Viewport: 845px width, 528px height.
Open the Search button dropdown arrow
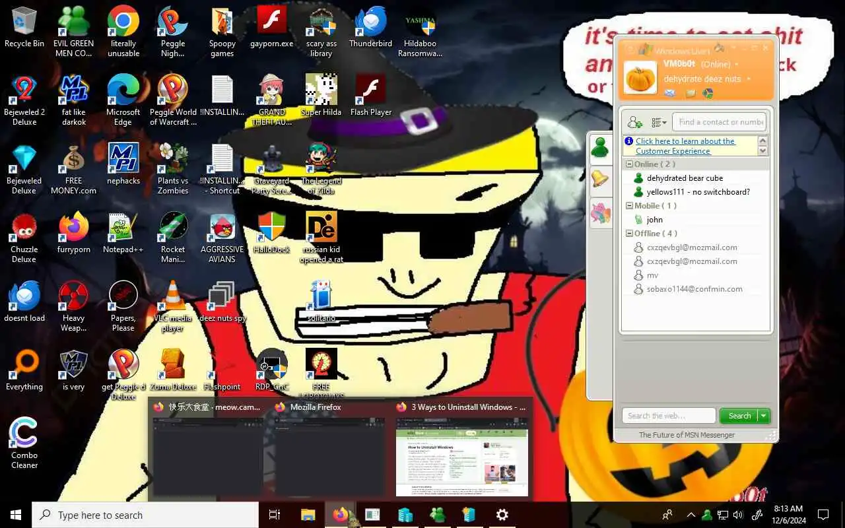tap(764, 416)
